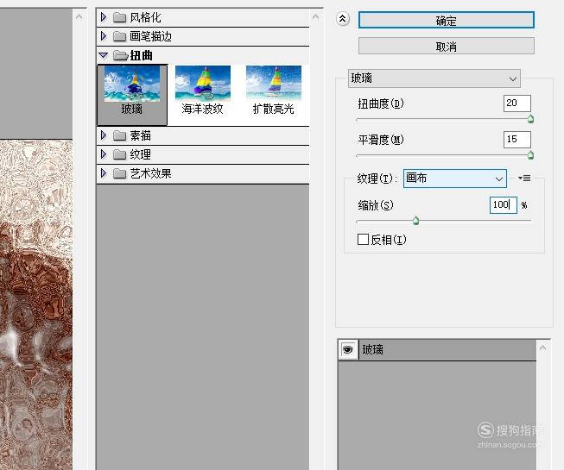Click the 平滑度 slider handle
Viewport: 564px width, 470px height.
(x=530, y=155)
